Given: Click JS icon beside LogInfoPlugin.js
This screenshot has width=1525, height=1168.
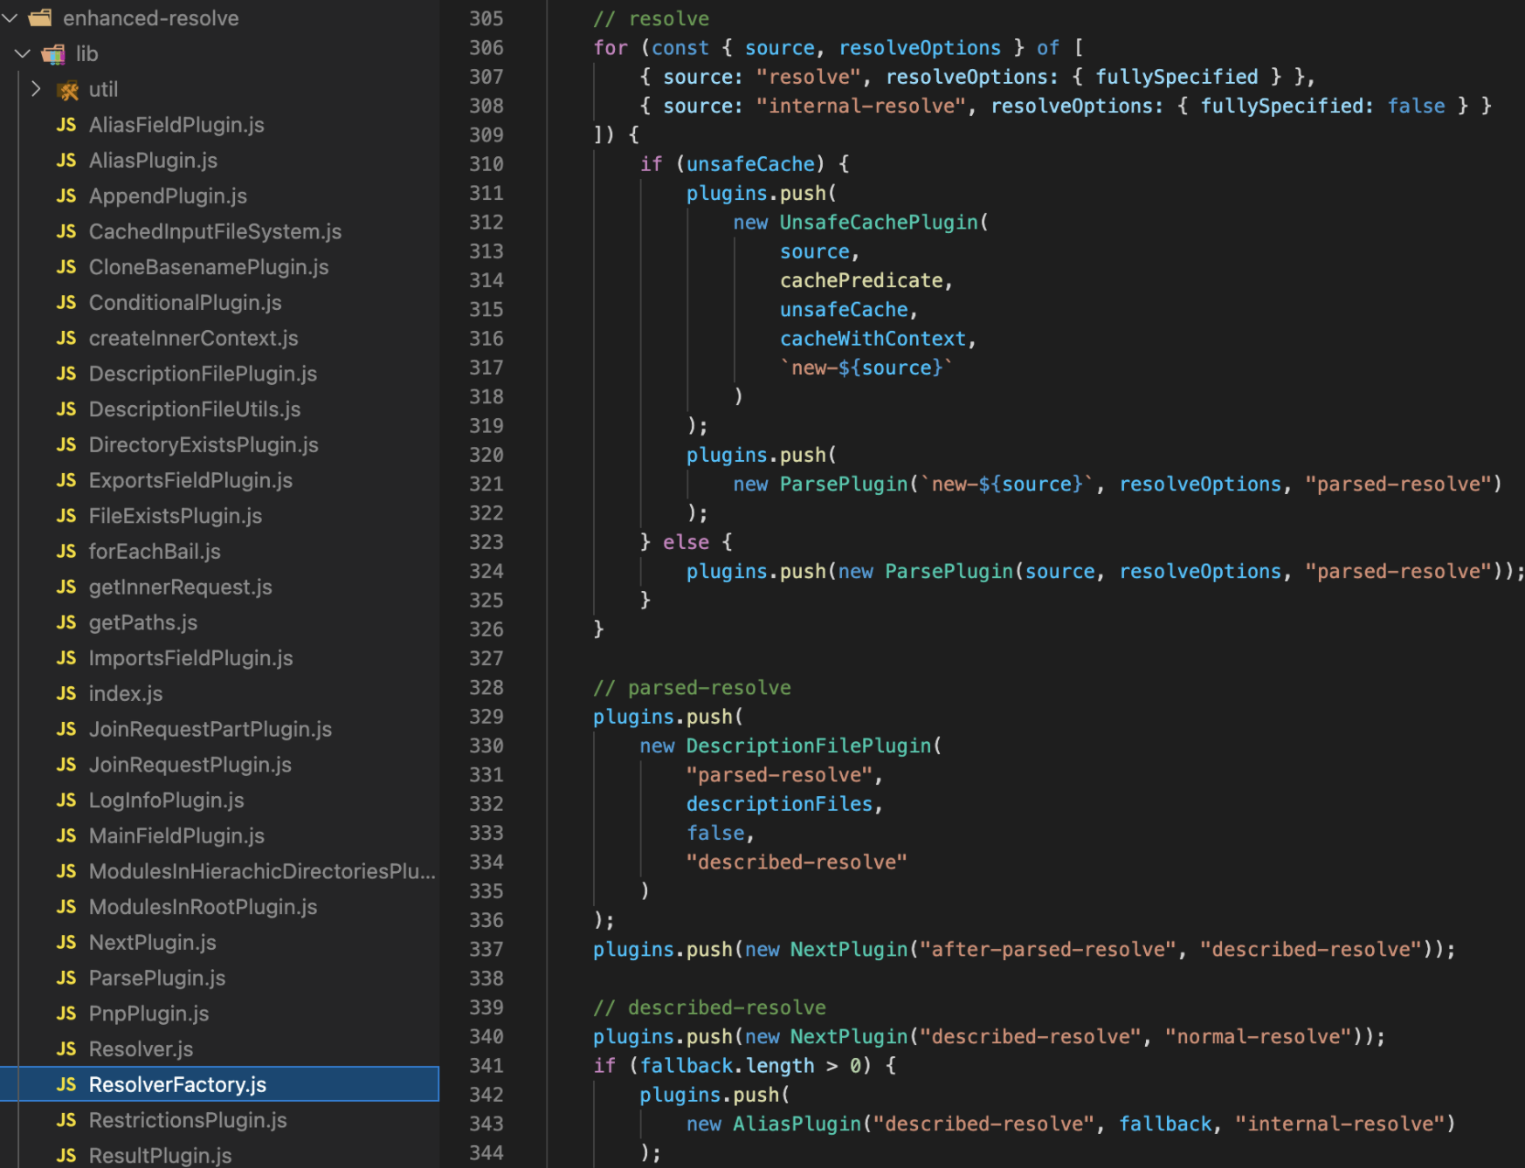Looking at the screenshot, I should (66, 800).
